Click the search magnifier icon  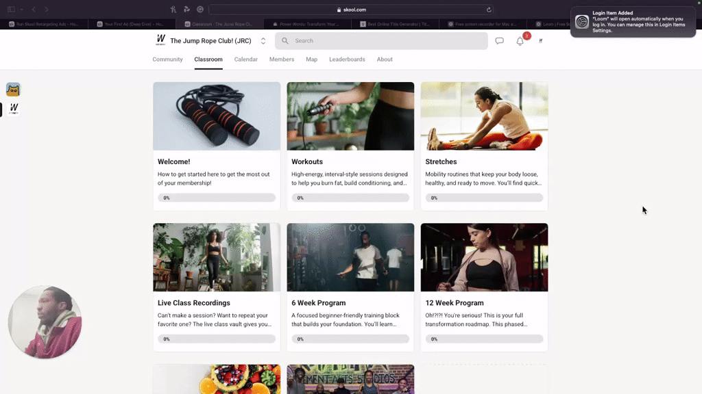285,40
